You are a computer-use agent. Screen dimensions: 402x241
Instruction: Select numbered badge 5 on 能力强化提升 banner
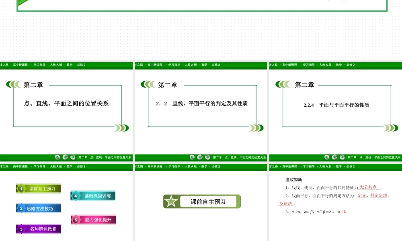point(75,220)
